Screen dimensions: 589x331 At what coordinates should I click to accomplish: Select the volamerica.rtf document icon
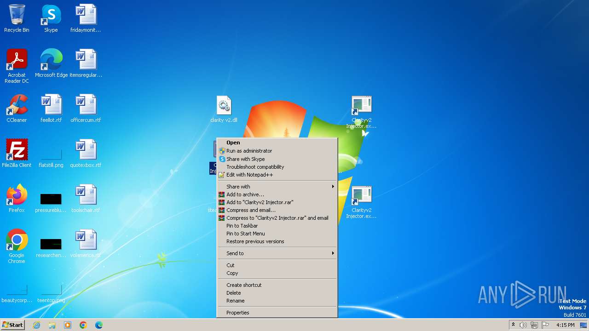point(86,244)
